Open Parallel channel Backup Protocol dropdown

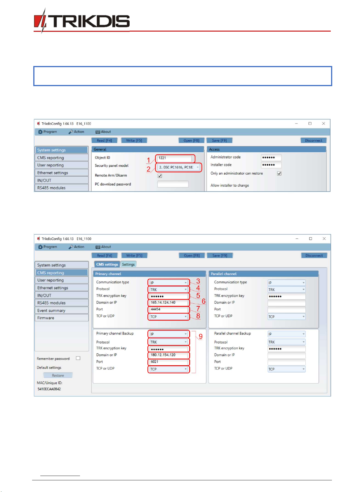(286, 342)
